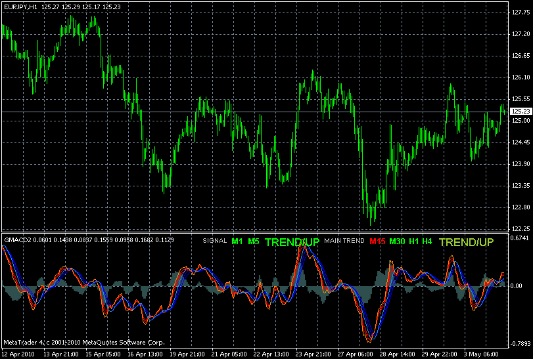Click the red M15 timeframe label
Image resolution: width=533 pixels, height=359 pixels.
pyautogui.click(x=377, y=242)
